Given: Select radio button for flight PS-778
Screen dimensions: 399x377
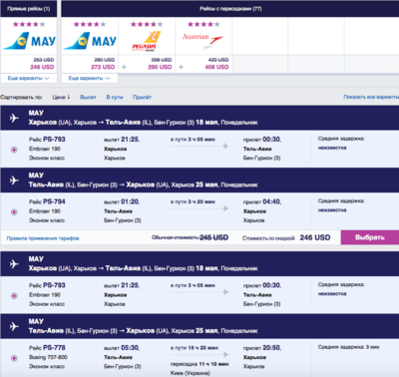Looking at the screenshot, I should click(14, 358).
